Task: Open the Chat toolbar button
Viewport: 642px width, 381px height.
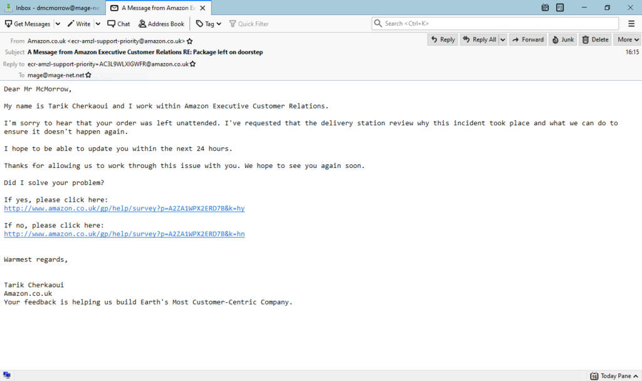Action: click(118, 24)
